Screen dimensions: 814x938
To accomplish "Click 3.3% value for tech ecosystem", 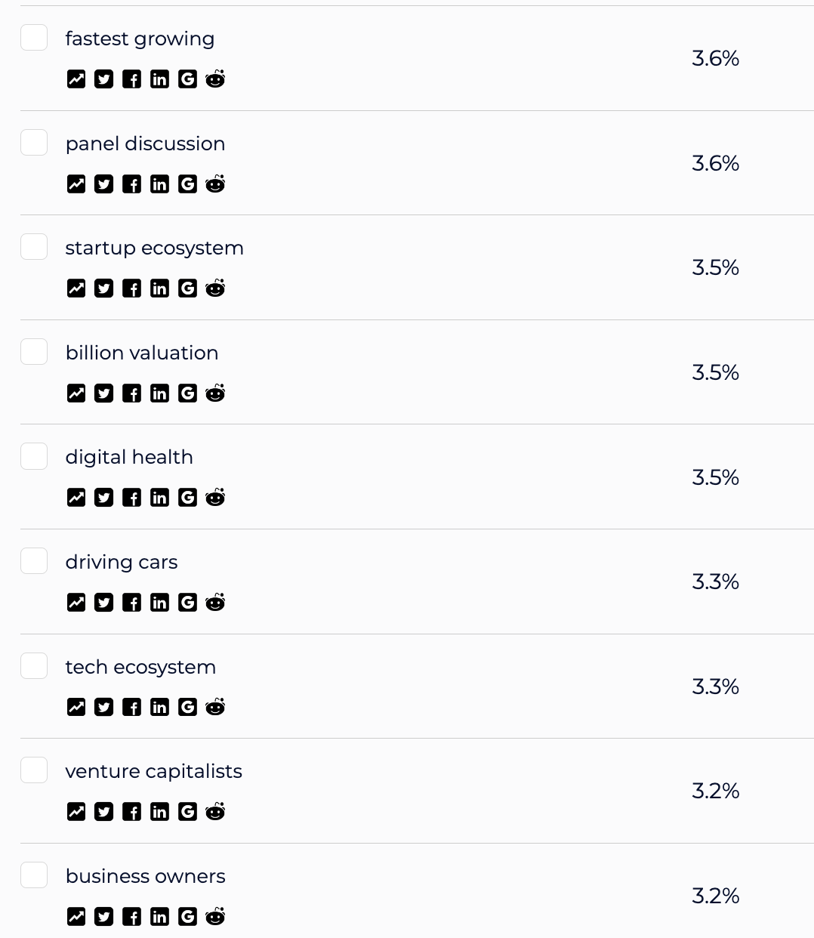I will tap(715, 687).
